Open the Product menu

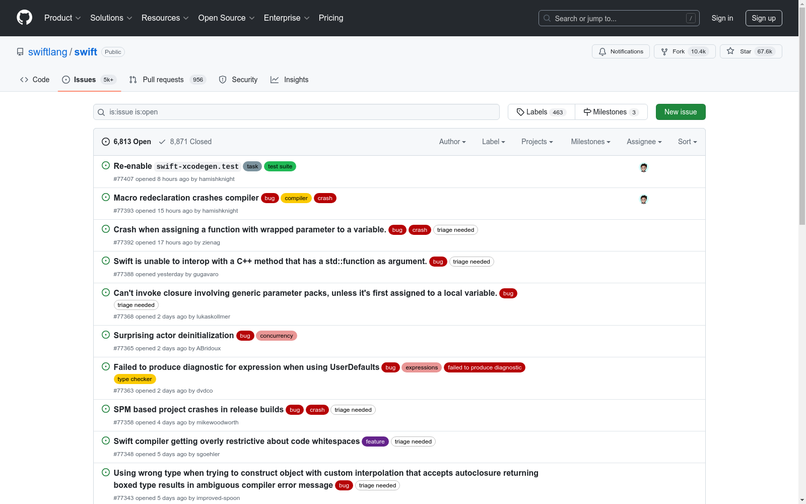(x=62, y=18)
